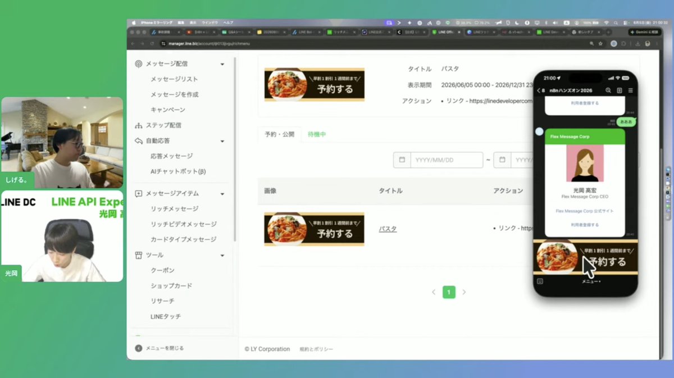The height and width of the screenshot is (378, 674).
Task: Open メッセージを作成 in the sidebar
Action: pyautogui.click(x=174, y=94)
